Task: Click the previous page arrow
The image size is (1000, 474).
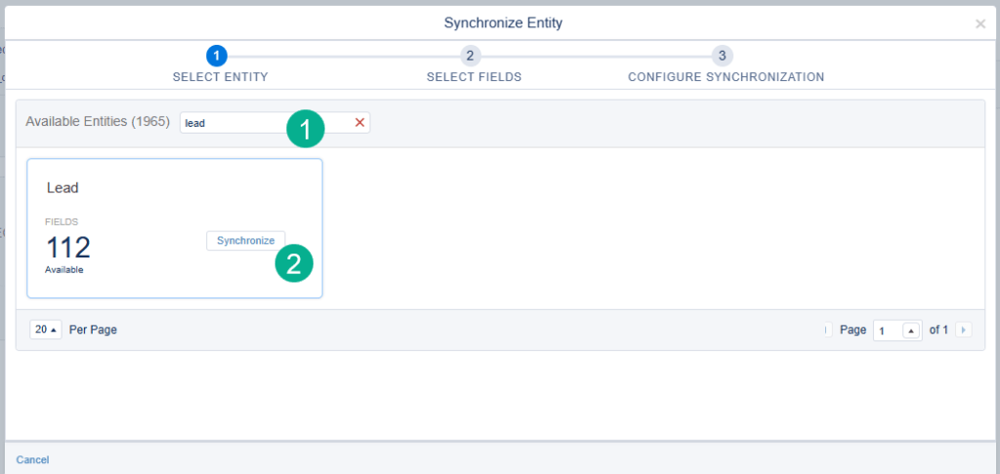Action: point(827,331)
